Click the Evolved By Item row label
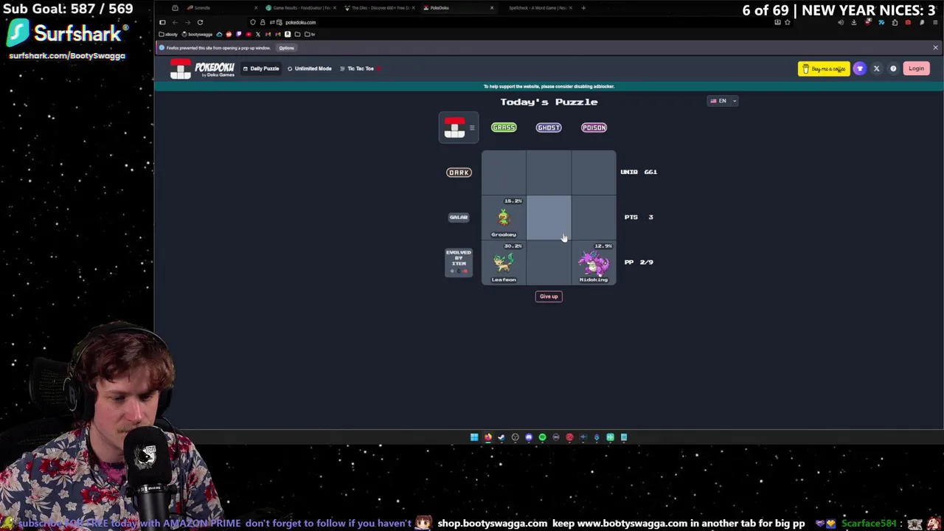Viewport: 944px width, 531px height. [459, 262]
